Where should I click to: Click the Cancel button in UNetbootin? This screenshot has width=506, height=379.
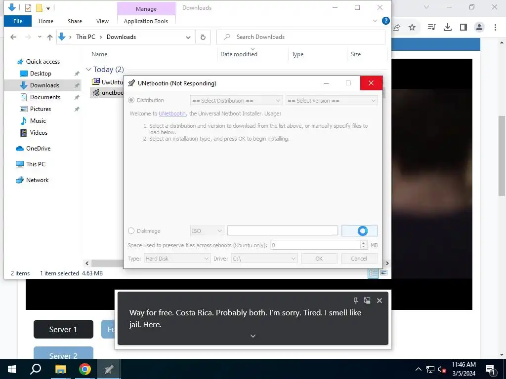point(359,259)
